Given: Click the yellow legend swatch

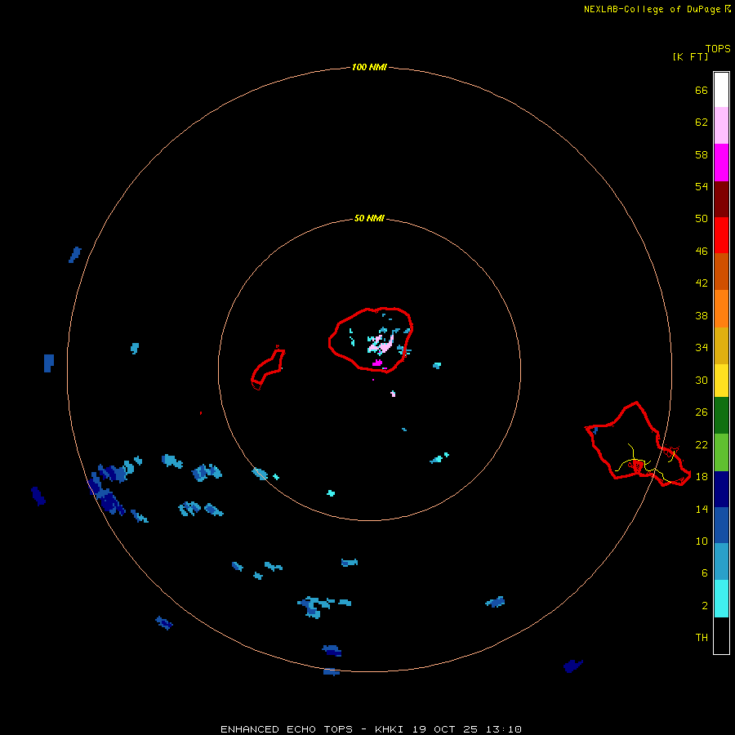Looking at the screenshot, I should [x=721, y=381].
